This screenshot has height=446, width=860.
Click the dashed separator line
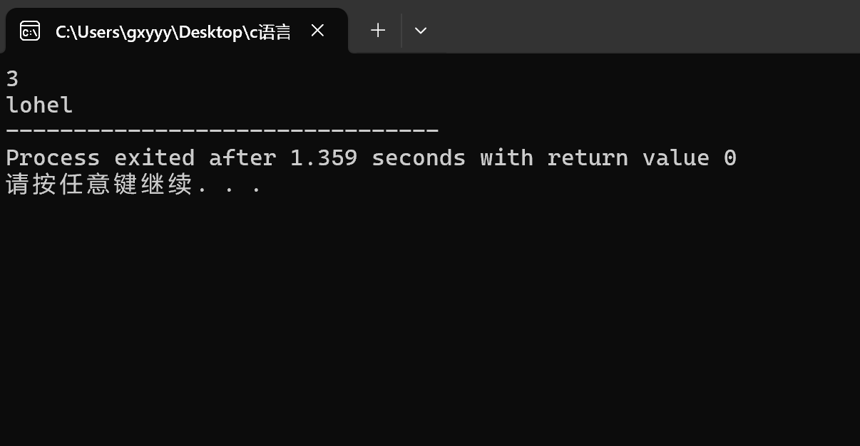pyautogui.click(x=222, y=131)
